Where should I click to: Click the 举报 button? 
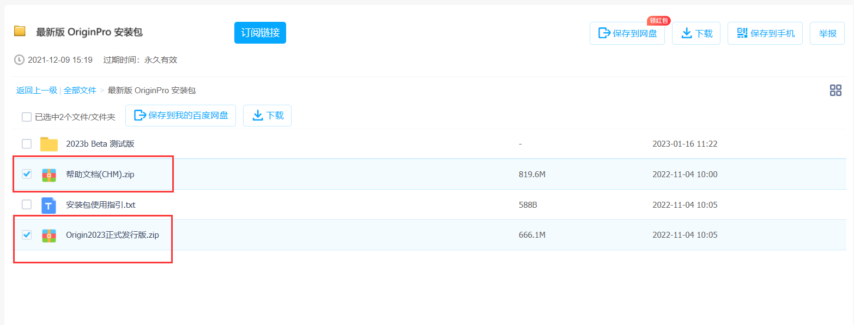click(x=827, y=33)
